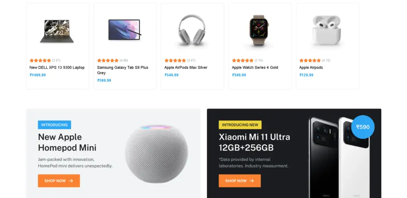
Task: Open New DELL XPS 13 9300 Laptop link
Action: click(57, 67)
